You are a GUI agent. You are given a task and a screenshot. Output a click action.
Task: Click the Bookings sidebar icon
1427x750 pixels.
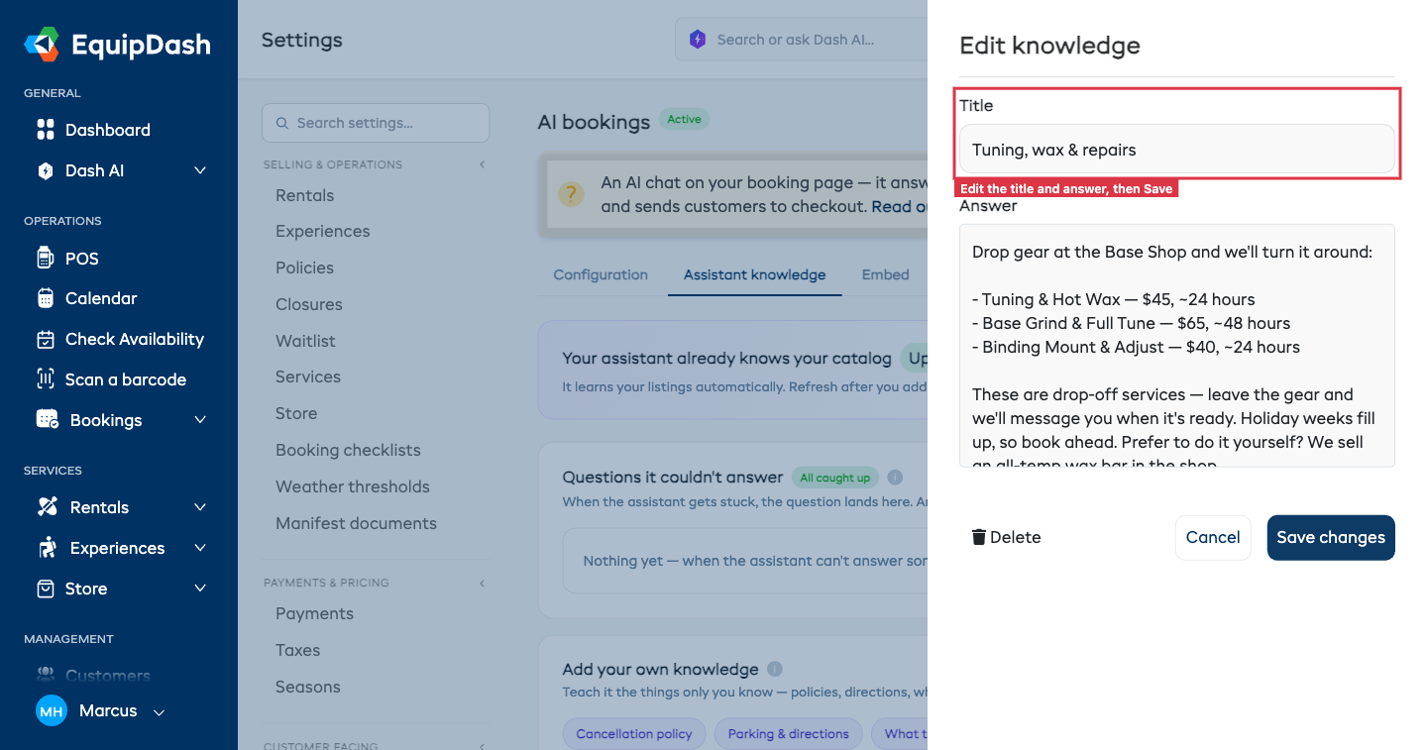click(47, 420)
